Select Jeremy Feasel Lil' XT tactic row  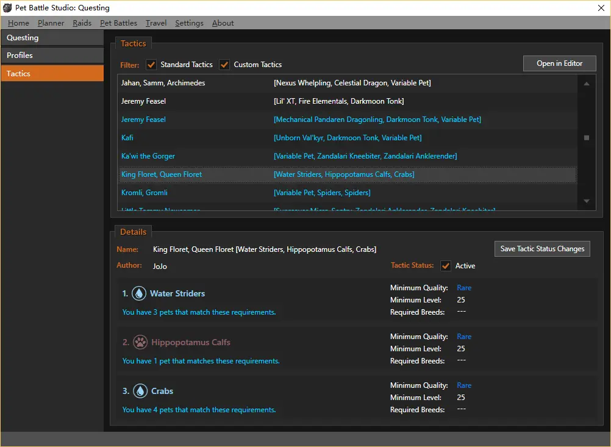pyautogui.click(x=347, y=101)
